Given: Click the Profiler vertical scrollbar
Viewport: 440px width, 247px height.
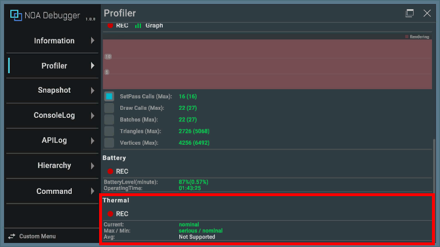Looking at the screenshot, I should coord(434,166).
